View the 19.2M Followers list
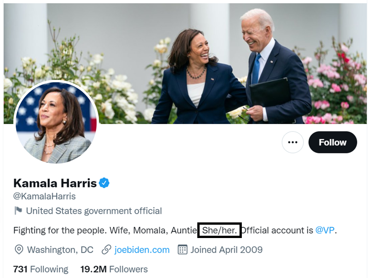 click(114, 269)
